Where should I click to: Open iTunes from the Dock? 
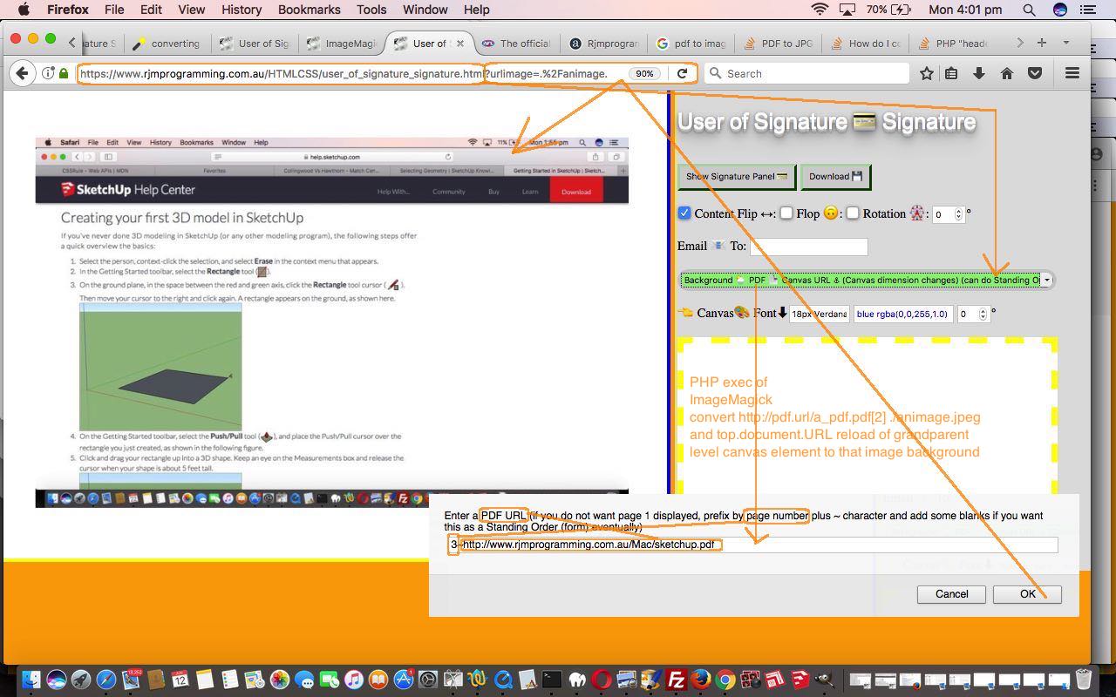(x=353, y=680)
